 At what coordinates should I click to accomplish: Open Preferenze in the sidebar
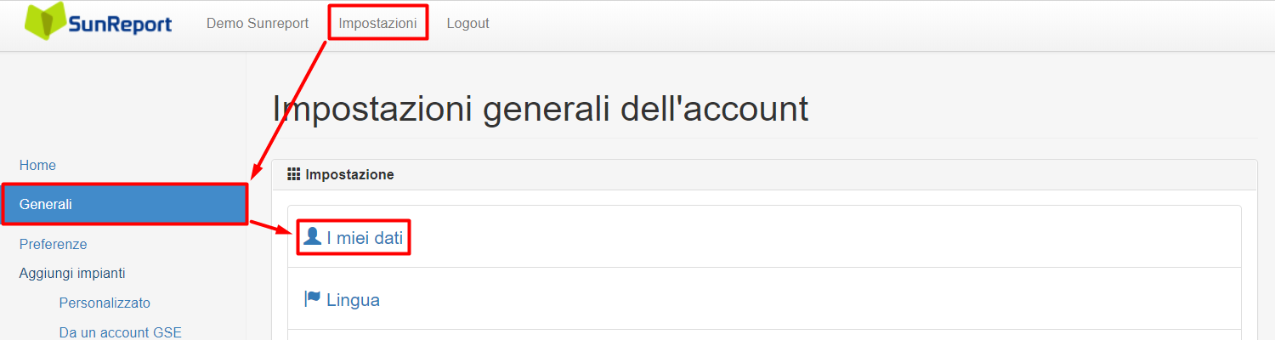coord(53,244)
